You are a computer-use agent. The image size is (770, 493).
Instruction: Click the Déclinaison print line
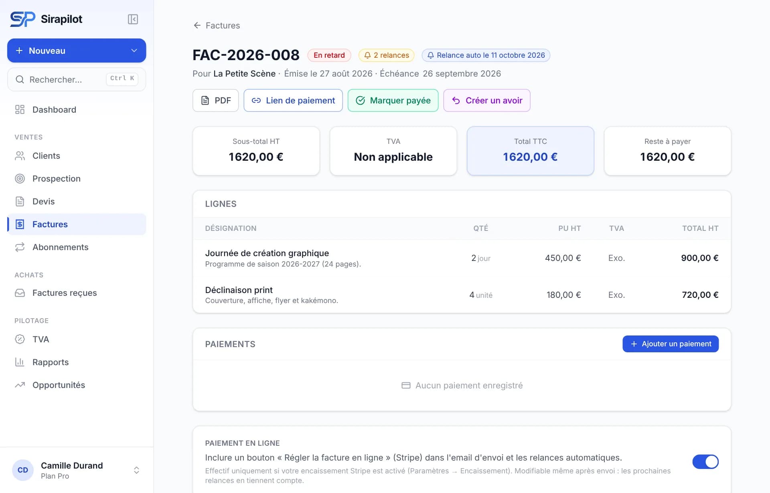tap(462, 295)
